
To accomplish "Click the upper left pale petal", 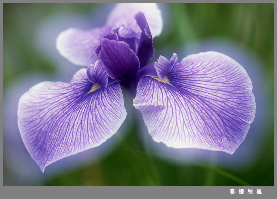I will (x=79, y=45).
